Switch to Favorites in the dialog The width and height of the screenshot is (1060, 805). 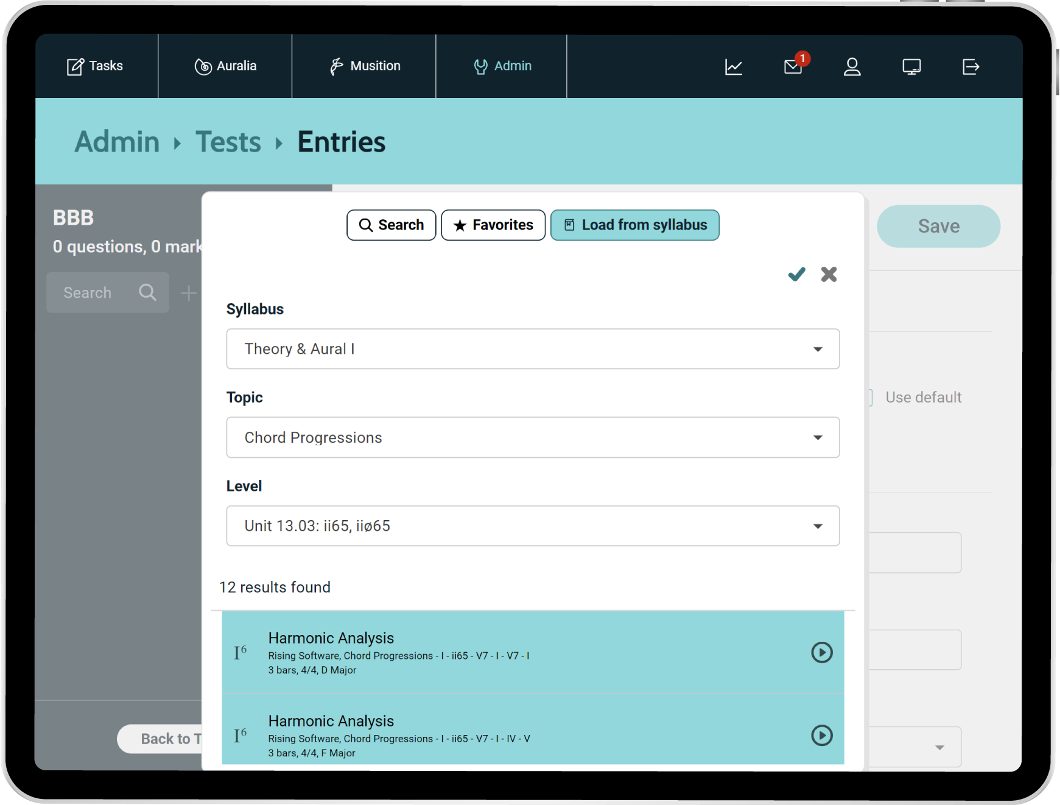coord(493,225)
